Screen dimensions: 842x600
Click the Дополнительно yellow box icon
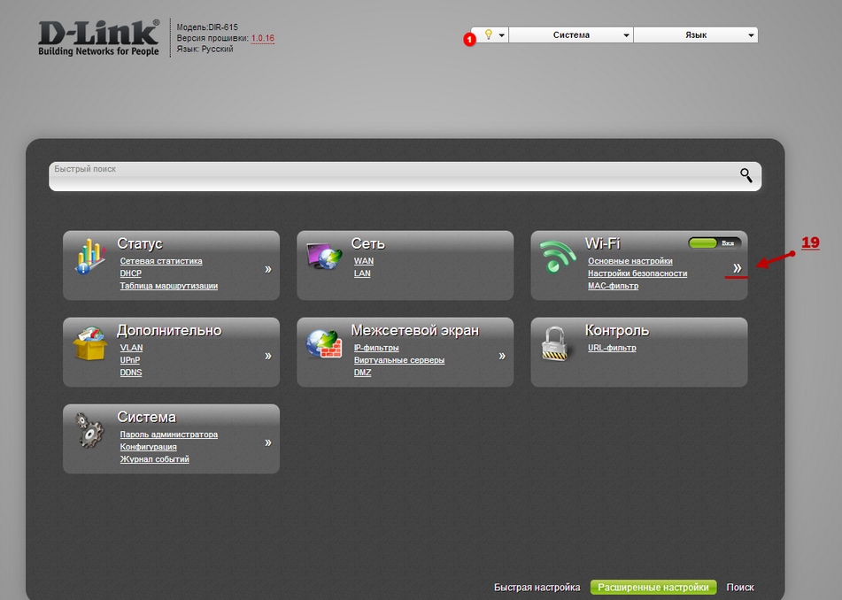pyautogui.click(x=89, y=343)
